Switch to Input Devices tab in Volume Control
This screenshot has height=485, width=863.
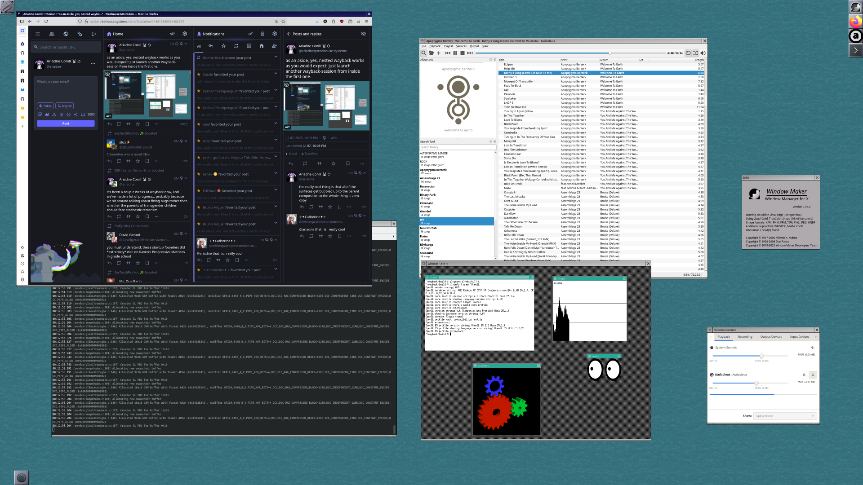[x=799, y=337]
